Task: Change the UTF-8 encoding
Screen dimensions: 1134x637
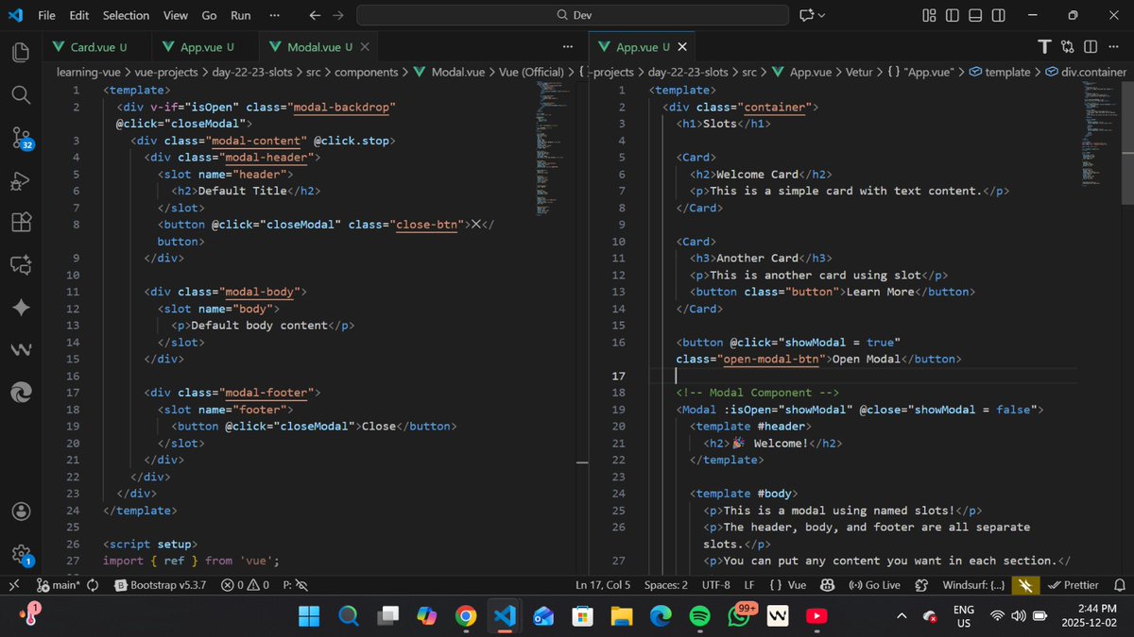Action: 715,585
